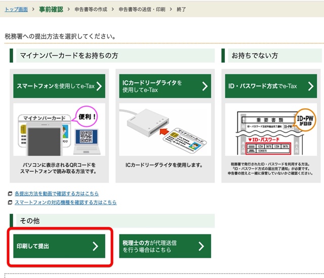
Task: Click the new-window icon beside the 動画 link
Action: pyautogui.click(x=10, y=194)
